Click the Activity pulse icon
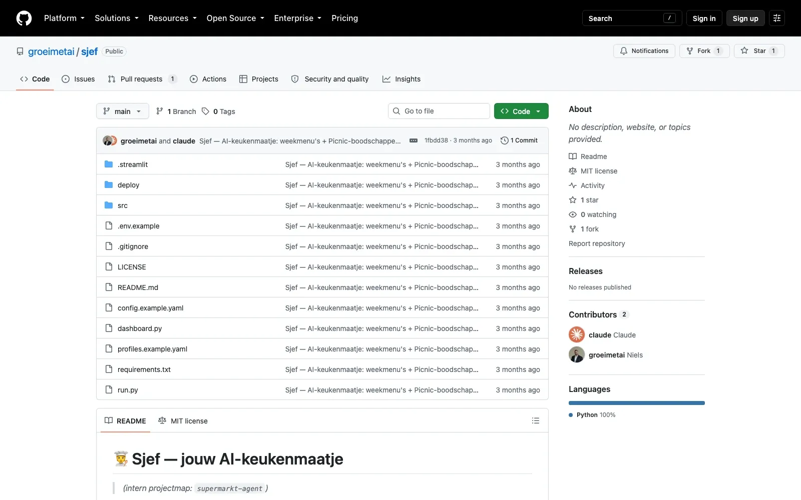This screenshot has width=801, height=500. click(x=573, y=185)
